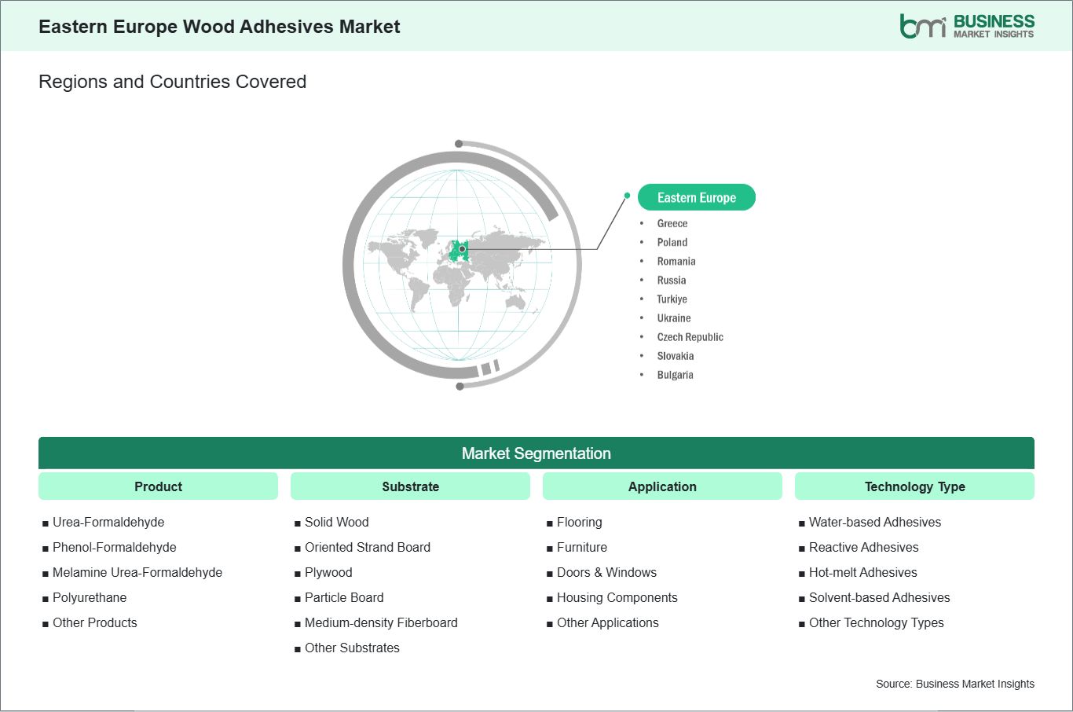Click 'Czech Republic' in the country list

690,337
